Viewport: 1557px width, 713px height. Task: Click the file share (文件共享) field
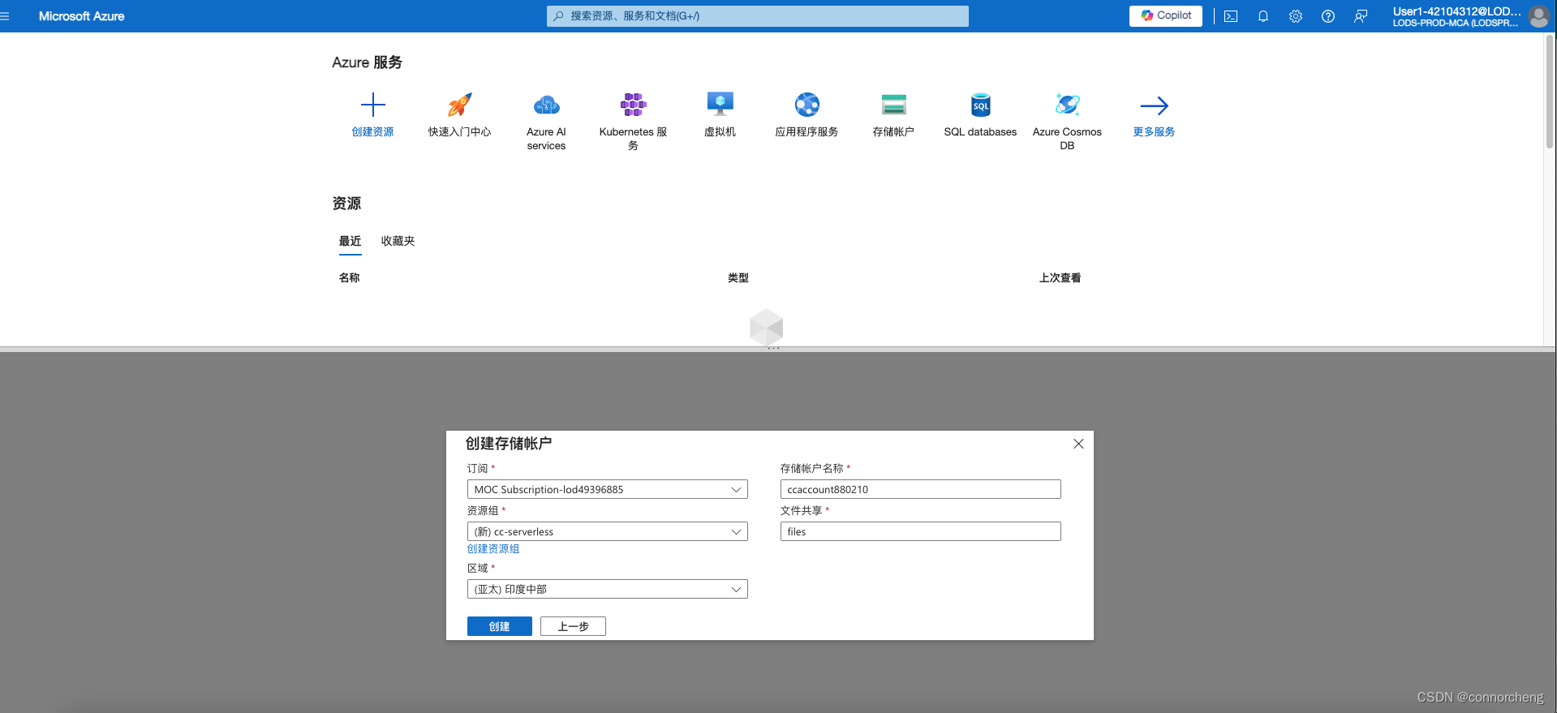920,531
